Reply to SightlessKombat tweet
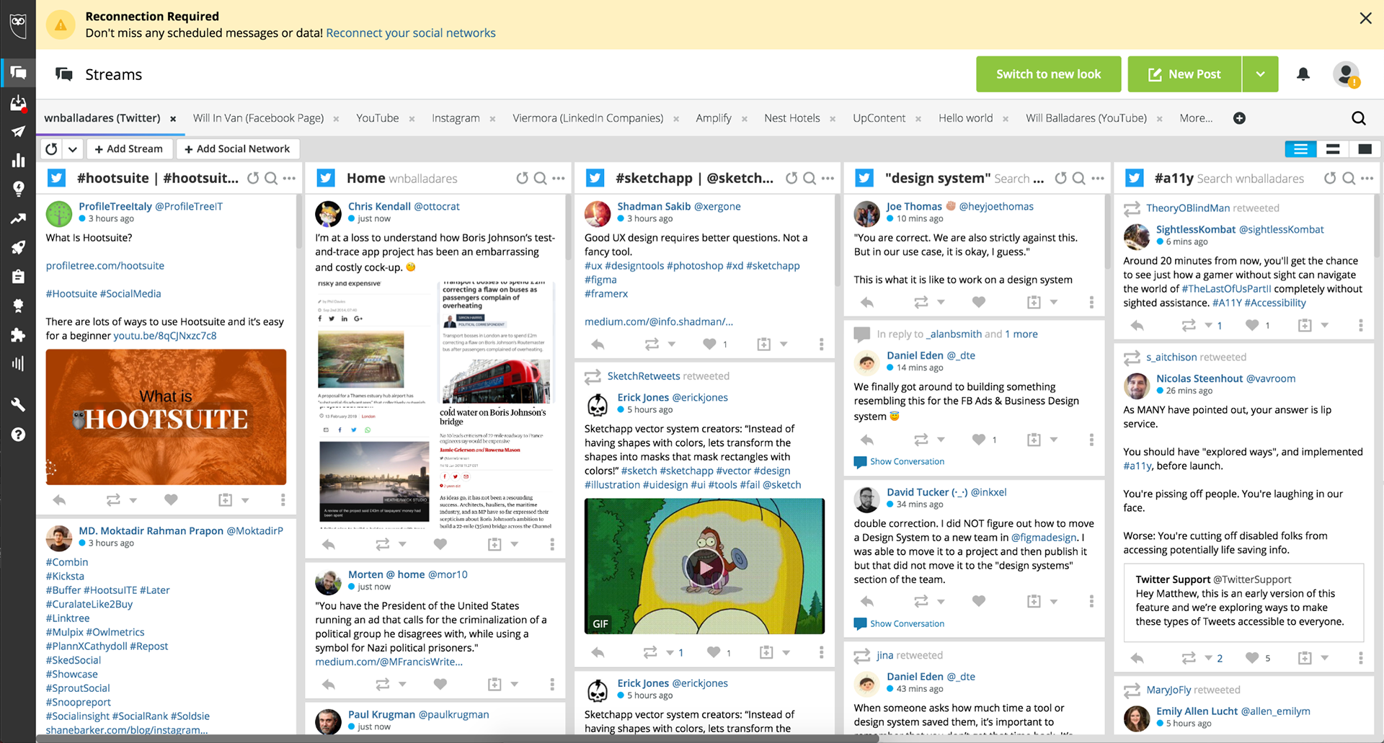 coord(1137,326)
